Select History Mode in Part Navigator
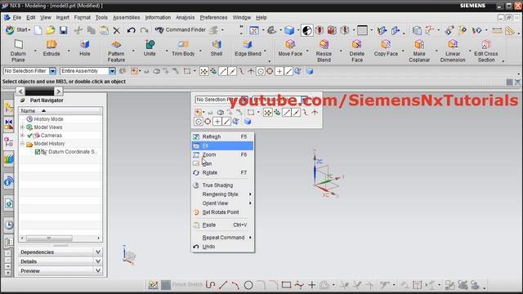The image size is (523, 294). point(48,119)
